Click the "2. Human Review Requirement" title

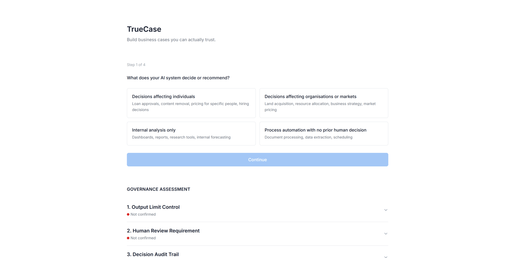[x=163, y=231]
